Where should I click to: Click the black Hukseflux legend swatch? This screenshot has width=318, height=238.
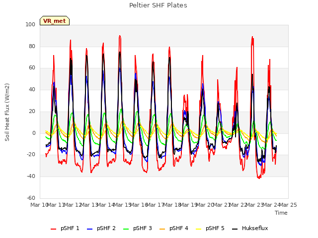[x=235, y=229]
